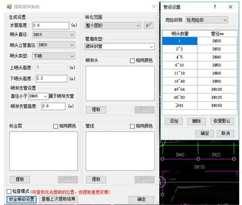Click the pick-range icon beside 转化范围 dropdown
This screenshot has width=242, height=205.
point(149,26)
